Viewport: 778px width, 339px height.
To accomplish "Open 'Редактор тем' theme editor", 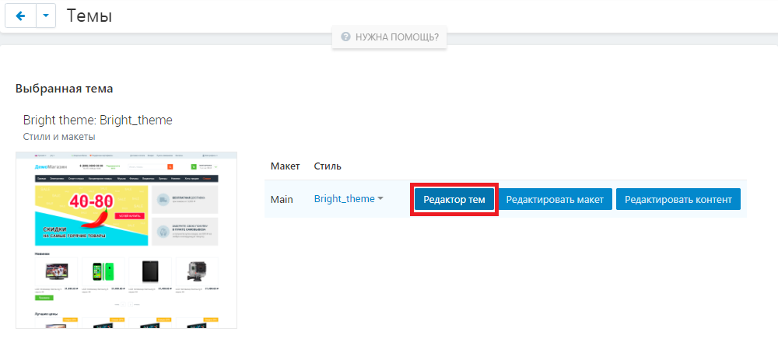I will 454,200.
